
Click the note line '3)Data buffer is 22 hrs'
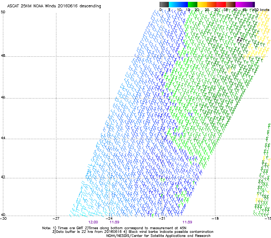[x=133, y=232]
